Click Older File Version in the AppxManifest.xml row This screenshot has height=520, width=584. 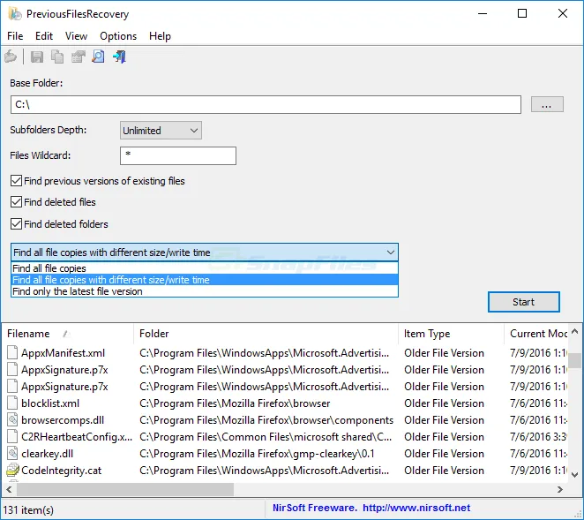point(444,353)
